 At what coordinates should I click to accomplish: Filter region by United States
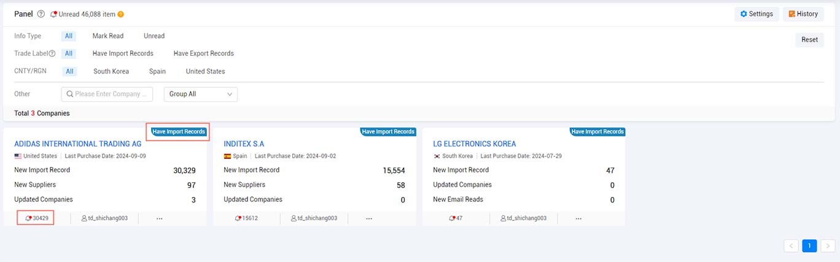tap(206, 71)
